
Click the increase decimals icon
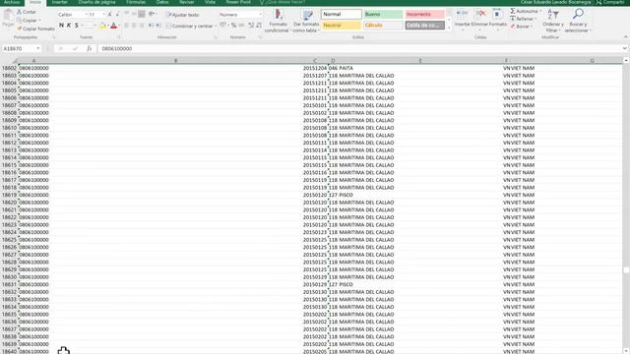(x=251, y=26)
